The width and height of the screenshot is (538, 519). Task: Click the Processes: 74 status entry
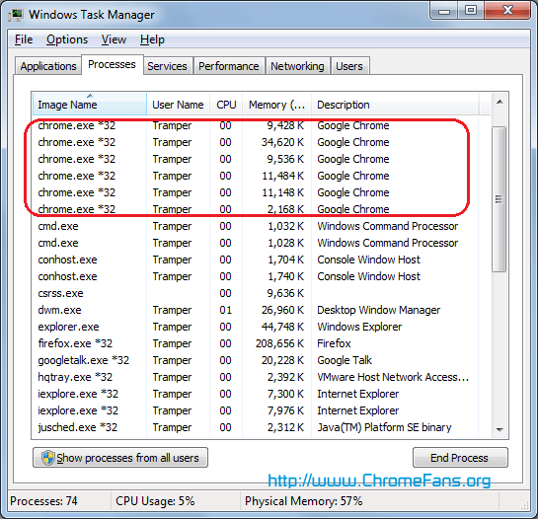(43, 501)
